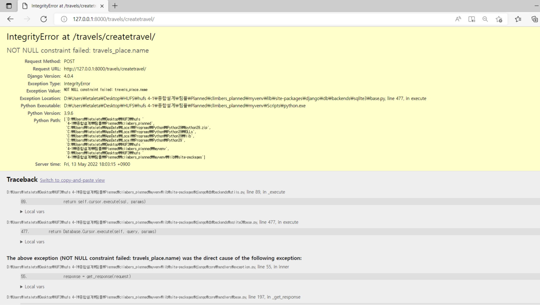This screenshot has width=540, height=305.
Task: Click code line 55 response = get_response
Action: (x=280, y=276)
